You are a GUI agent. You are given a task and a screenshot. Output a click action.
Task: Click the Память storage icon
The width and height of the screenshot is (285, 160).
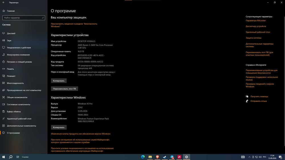point(3,69)
